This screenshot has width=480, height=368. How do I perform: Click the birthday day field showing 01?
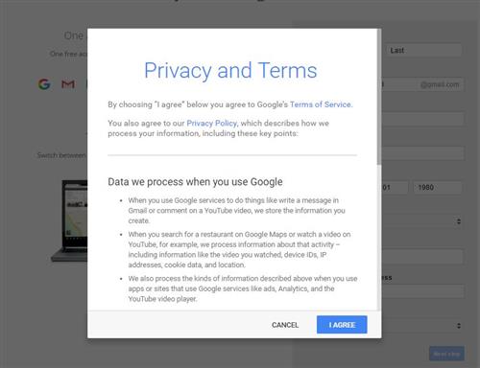(x=395, y=188)
